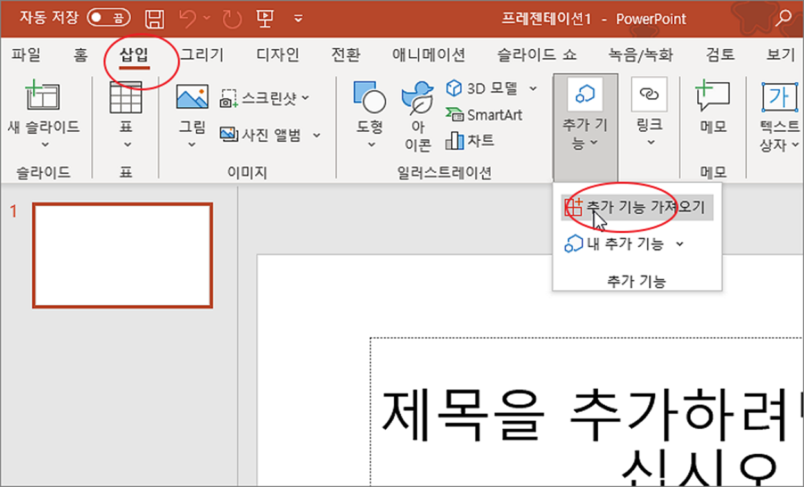Insert a 차트 chart
This screenshot has height=487, width=804.
click(x=470, y=140)
